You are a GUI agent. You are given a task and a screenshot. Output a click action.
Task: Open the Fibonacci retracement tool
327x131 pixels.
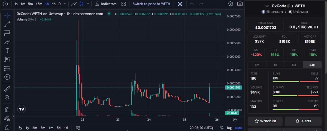tap(7, 33)
